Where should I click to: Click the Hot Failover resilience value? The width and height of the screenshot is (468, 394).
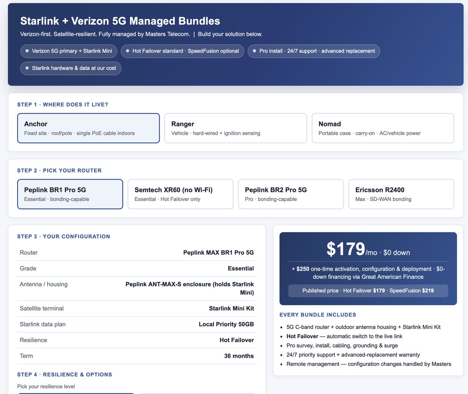coord(237,340)
